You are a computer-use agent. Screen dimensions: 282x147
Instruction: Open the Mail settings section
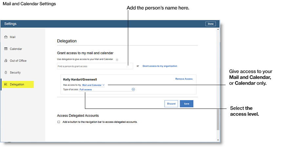pos(12,37)
